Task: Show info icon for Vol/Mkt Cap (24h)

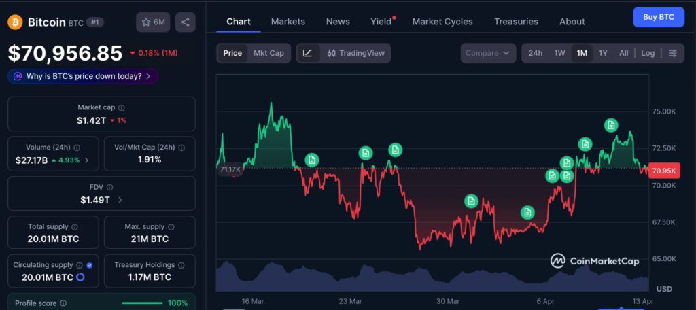Action: [x=181, y=148]
